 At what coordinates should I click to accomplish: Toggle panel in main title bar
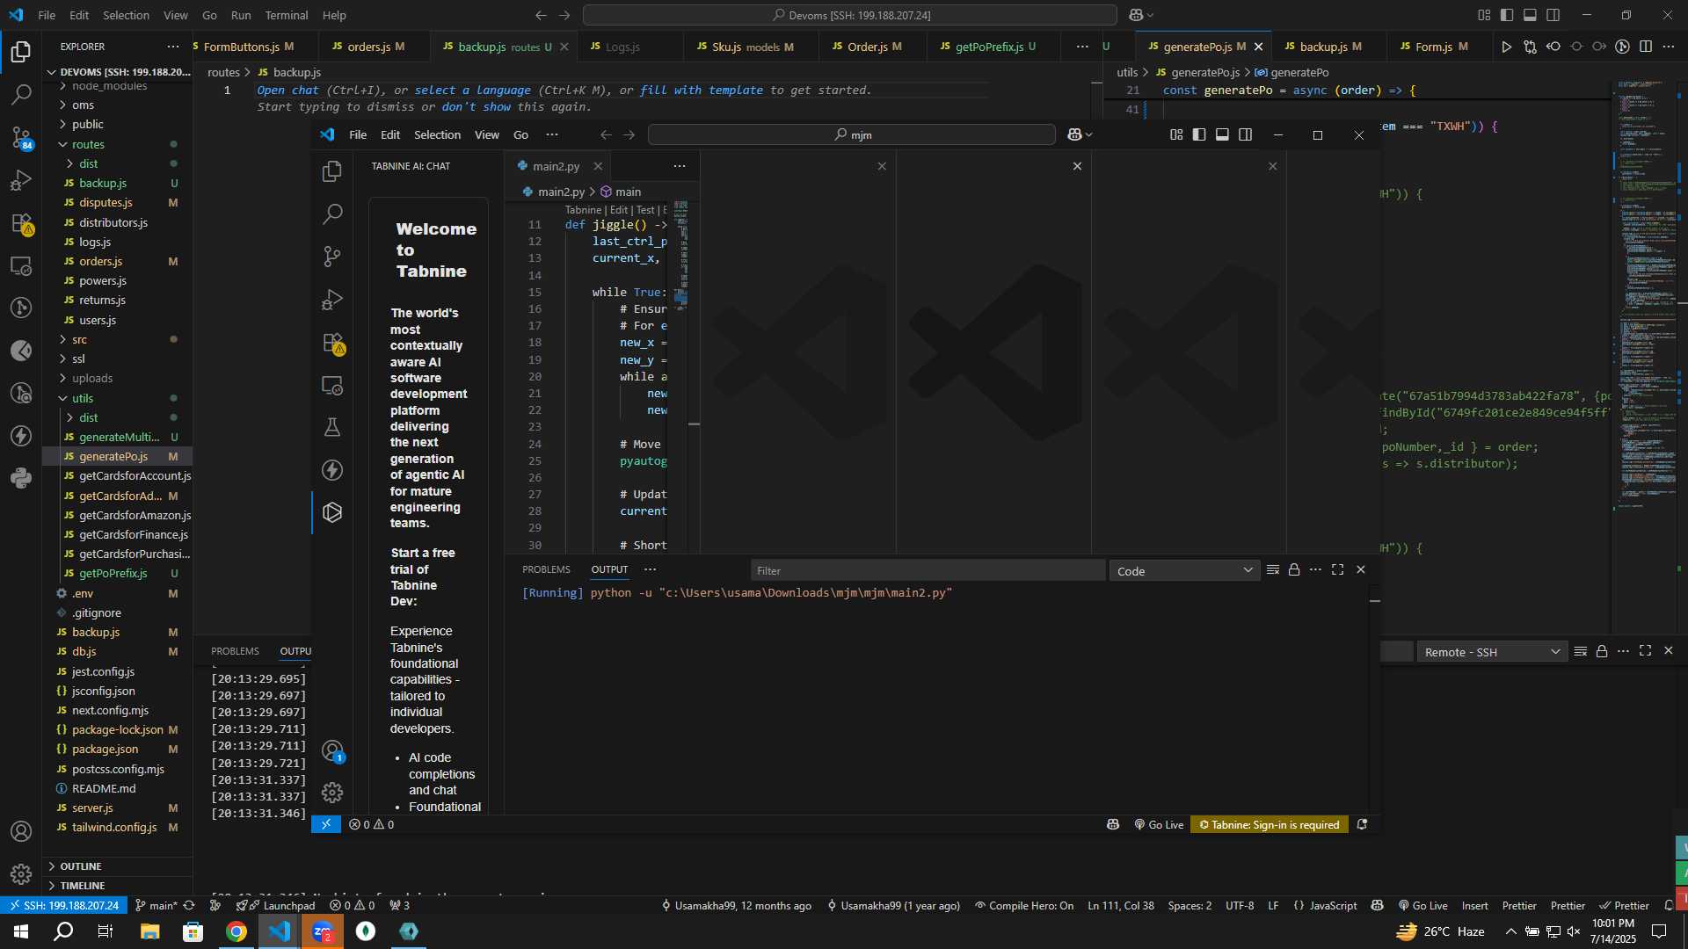(1530, 15)
